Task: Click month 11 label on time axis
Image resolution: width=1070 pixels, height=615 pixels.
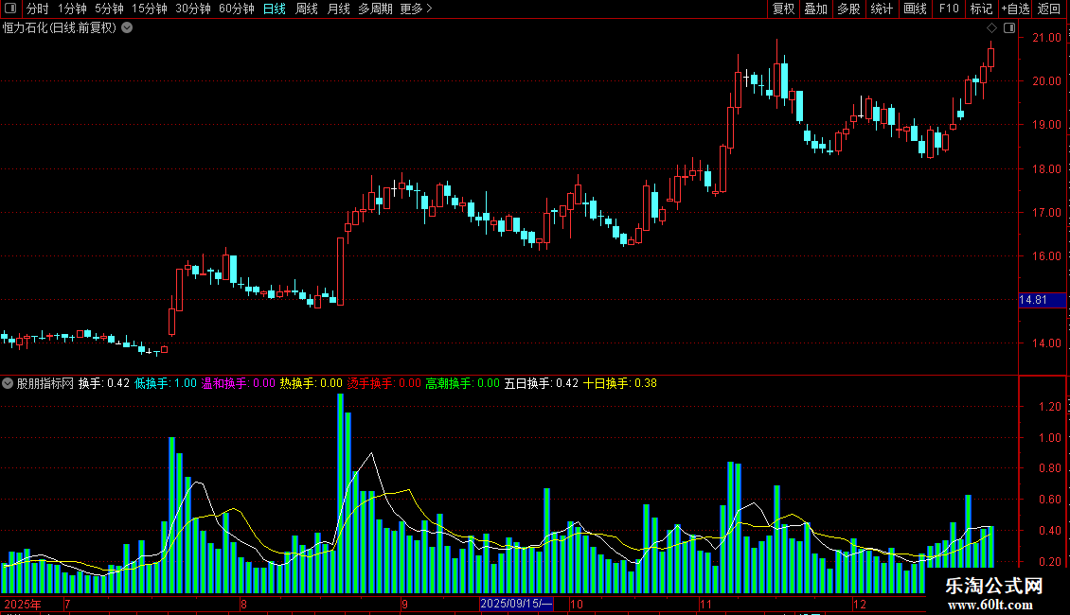Action: click(705, 604)
